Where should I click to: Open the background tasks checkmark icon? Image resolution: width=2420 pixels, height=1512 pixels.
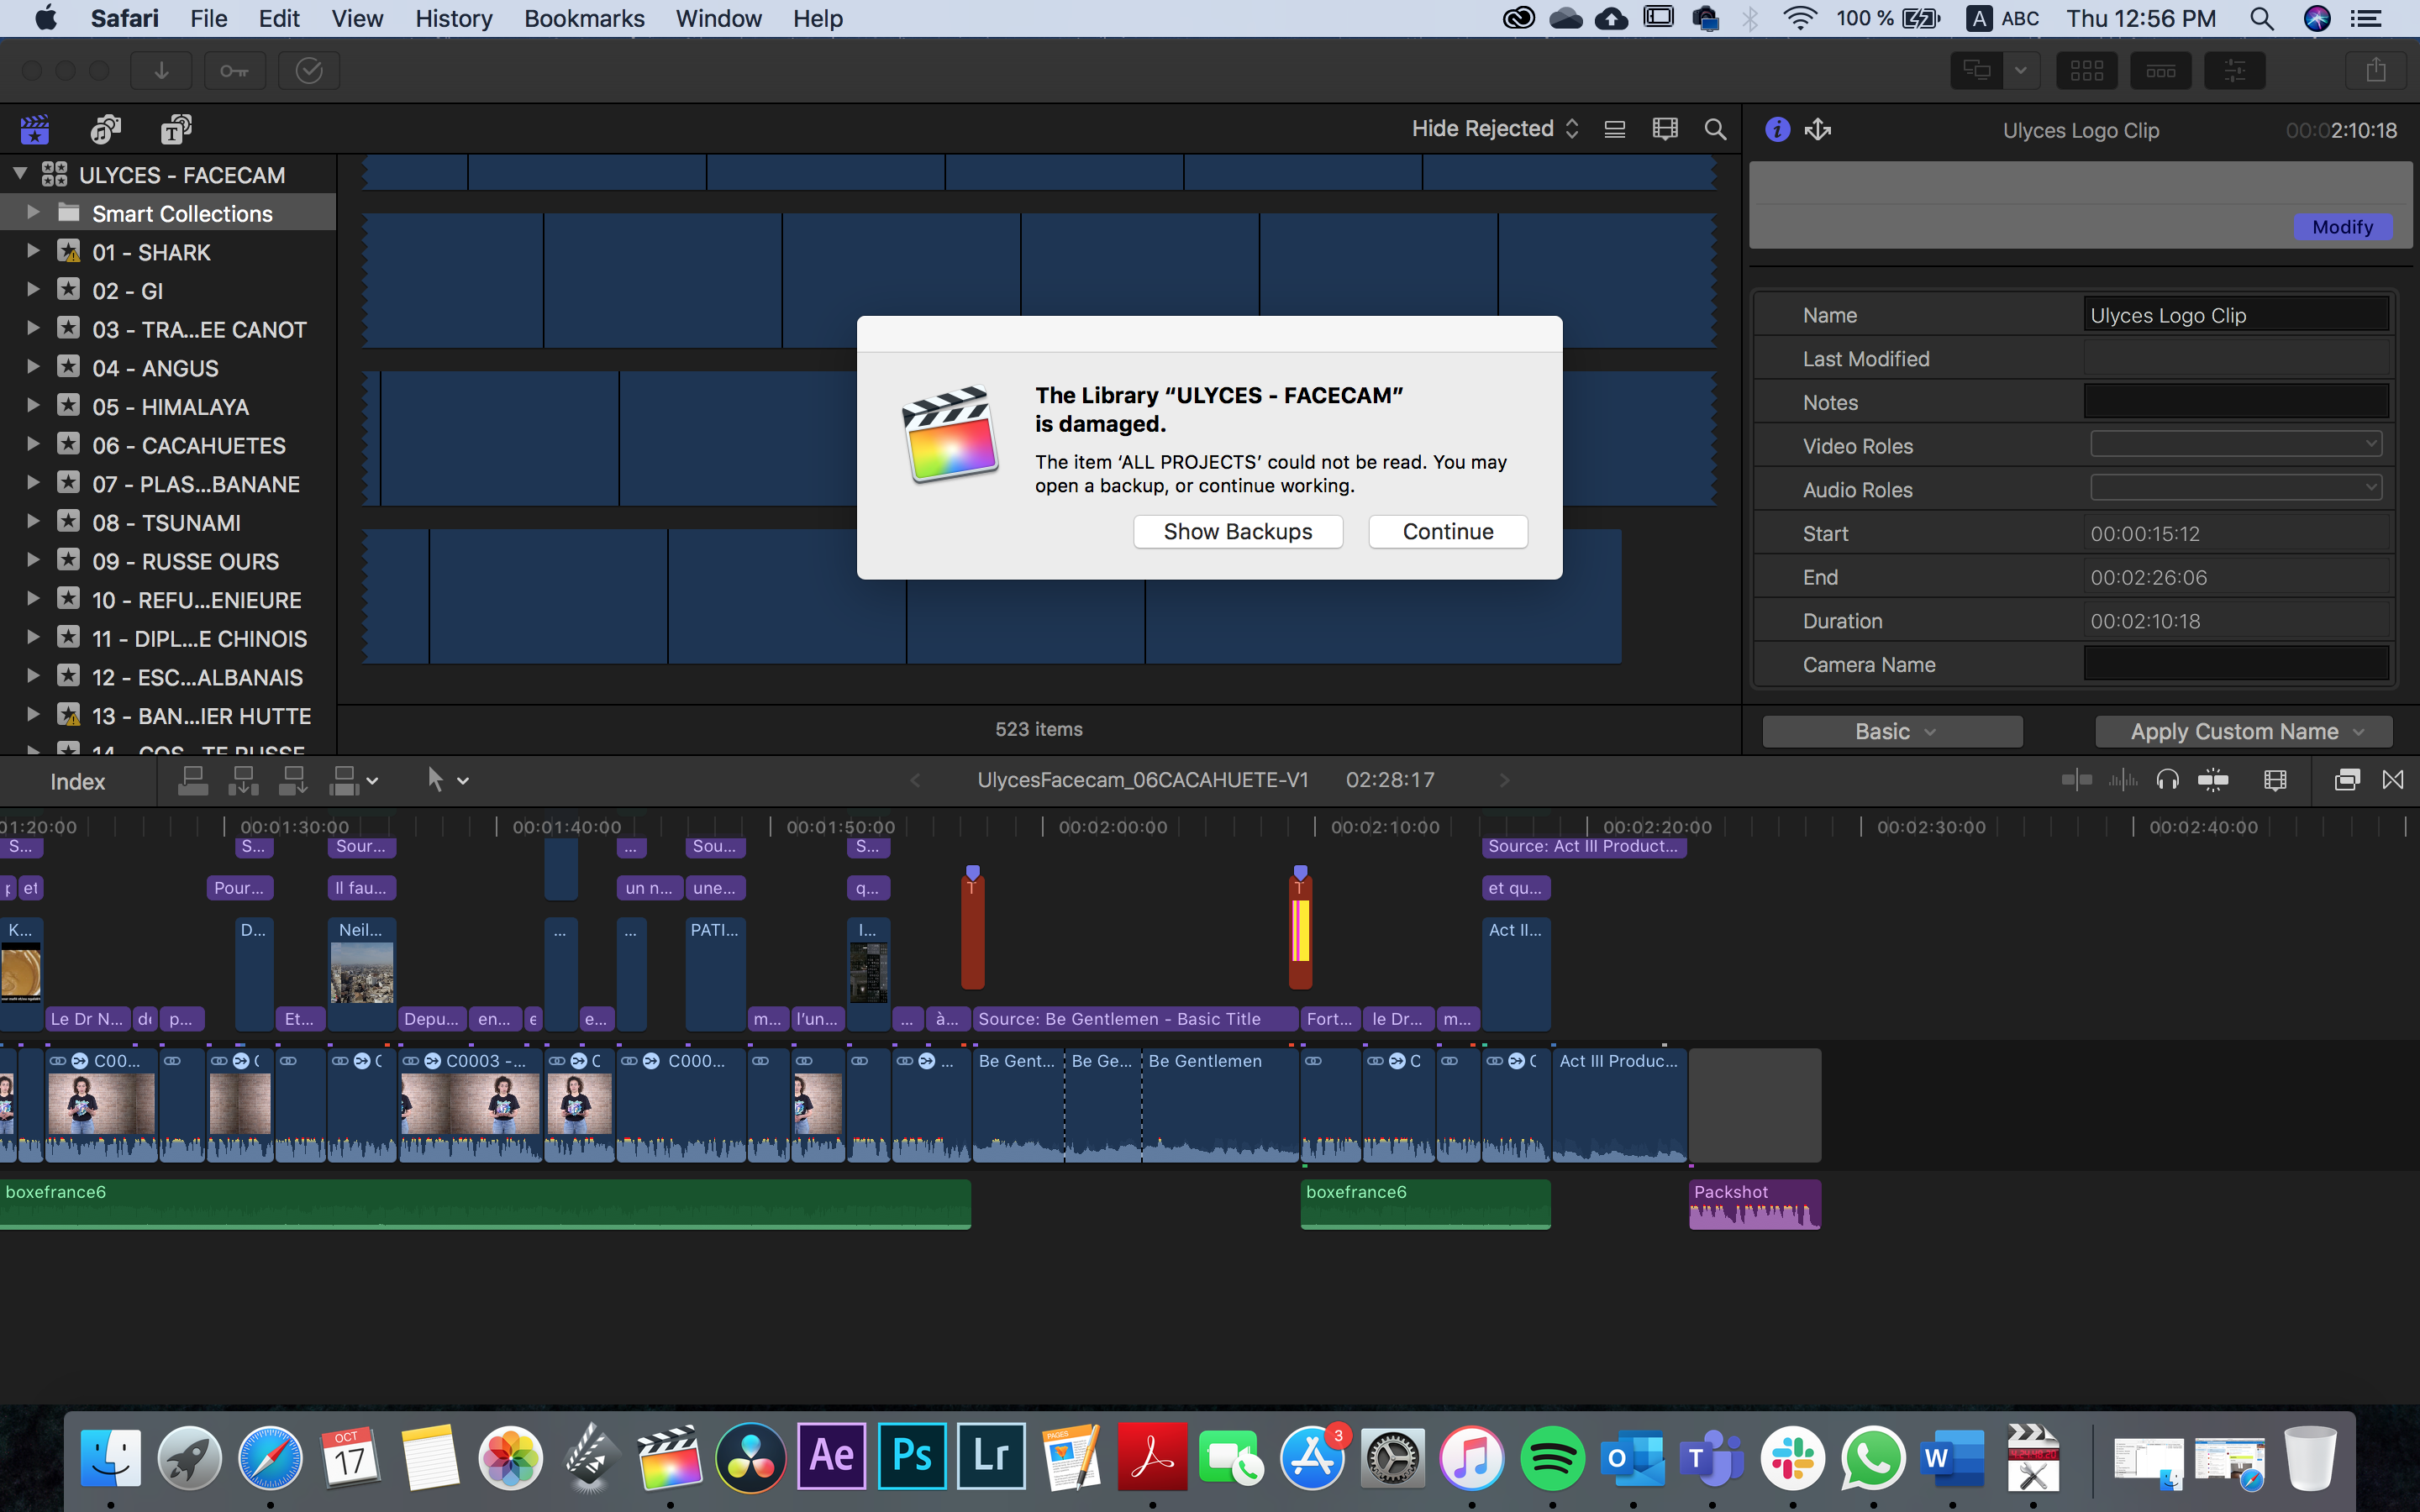click(309, 71)
